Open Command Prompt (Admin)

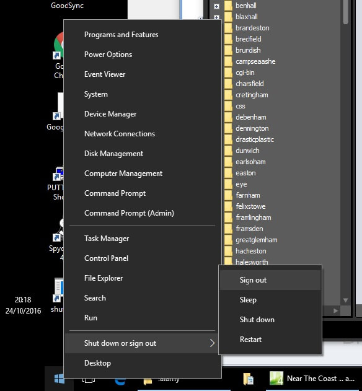[x=129, y=213]
